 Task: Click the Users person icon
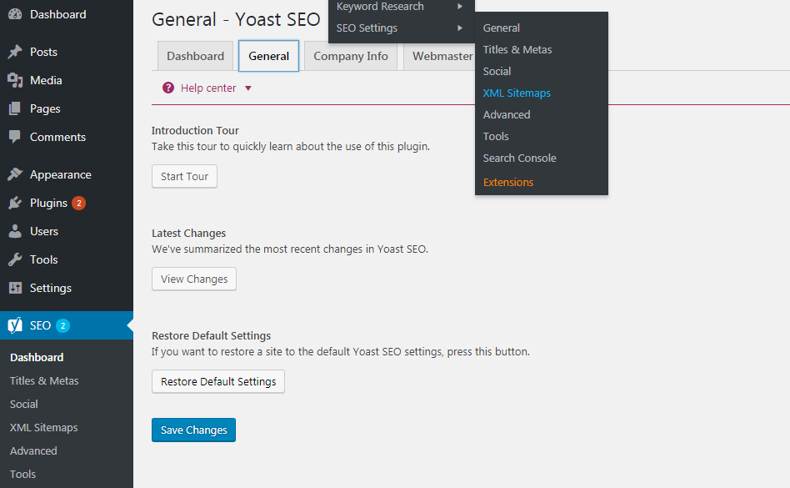[15, 231]
